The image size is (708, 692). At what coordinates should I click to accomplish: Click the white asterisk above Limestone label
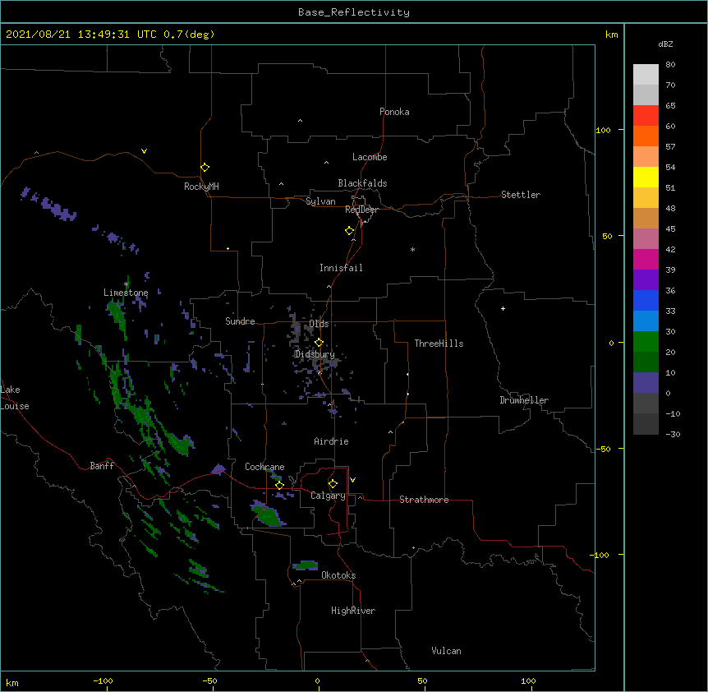point(126,284)
